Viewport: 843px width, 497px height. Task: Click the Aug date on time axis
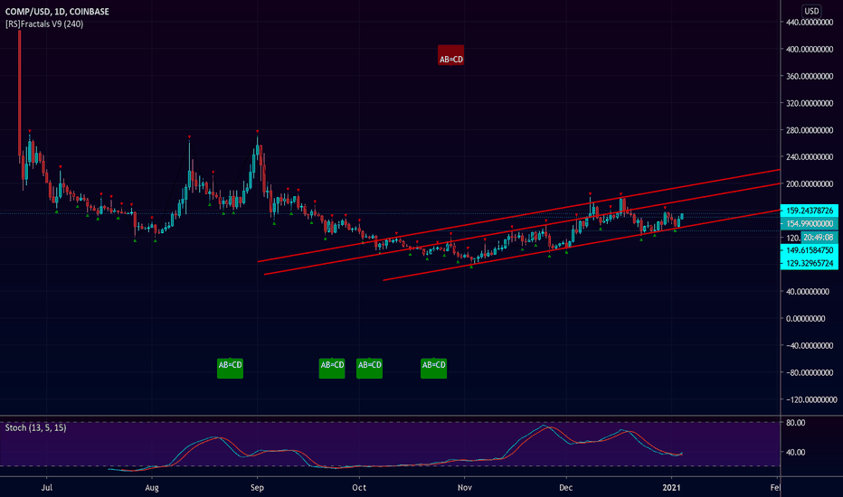152,488
